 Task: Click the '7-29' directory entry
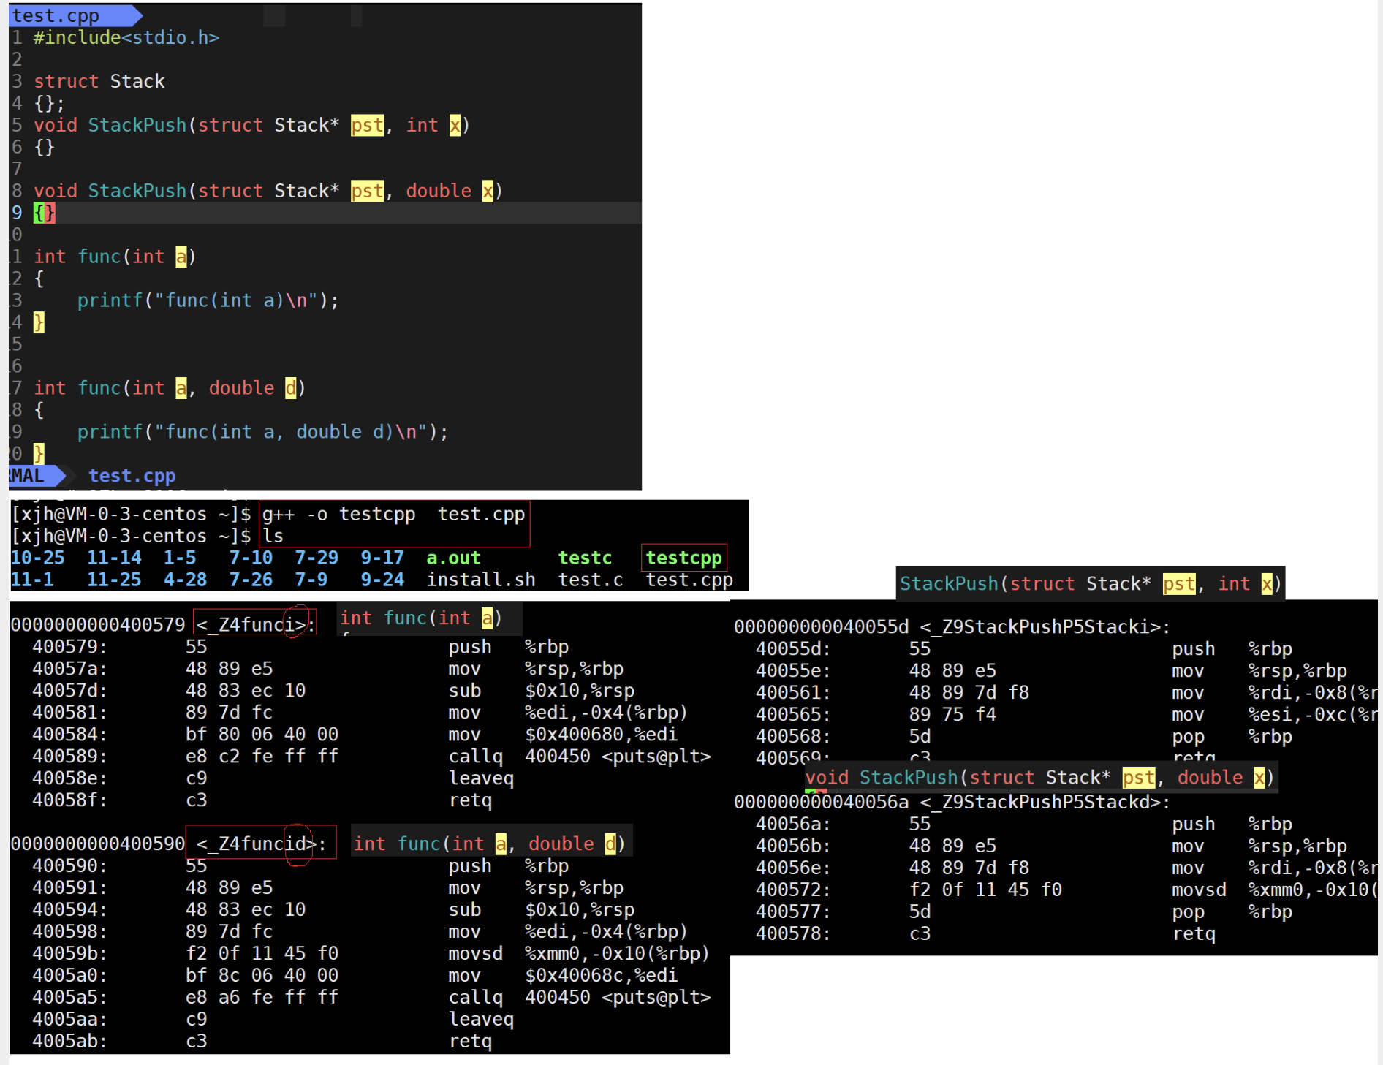317,558
